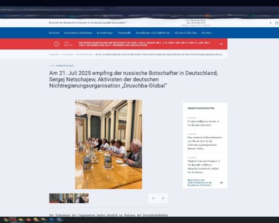This screenshot has height=223, width=279.
Task: Open the Pressestelle menu item
Action: click(124, 33)
